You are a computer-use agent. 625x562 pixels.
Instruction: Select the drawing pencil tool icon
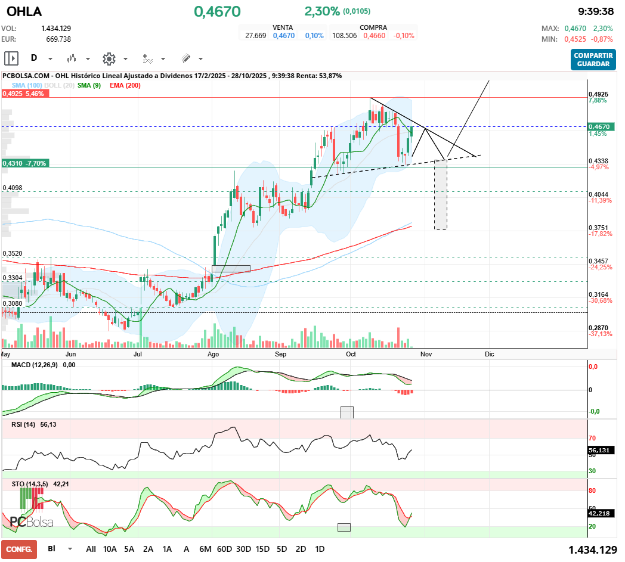pyautogui.click(x=185, y=58)
